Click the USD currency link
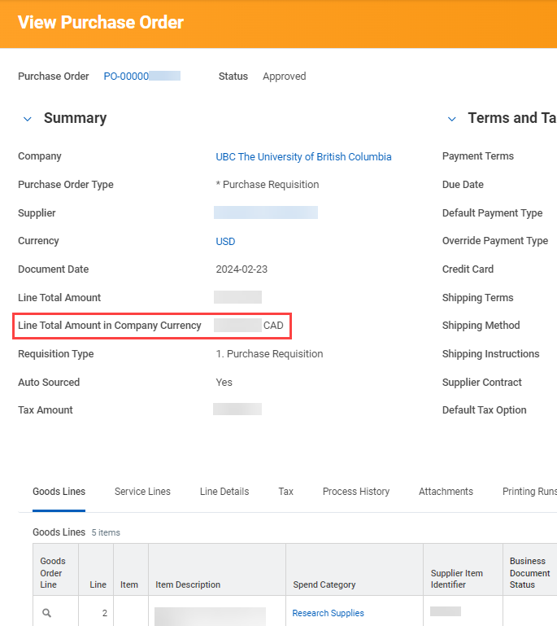The image size is (557, 626). 225,241
